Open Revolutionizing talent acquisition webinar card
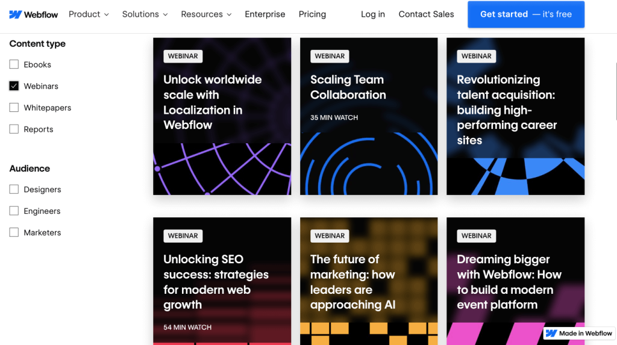617x345 pixels. point(516,116)
